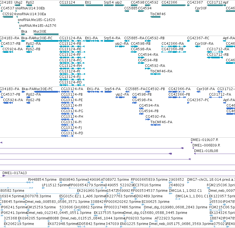
Task: Click the EK072948.5prime EST label
Action: (x=62, y=224)
